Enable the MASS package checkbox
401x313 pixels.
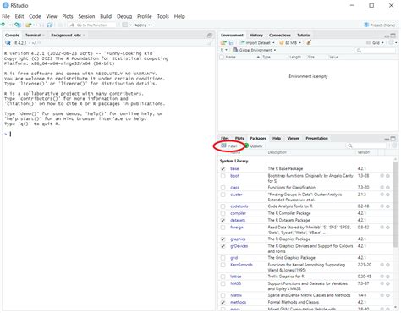pyautogui.click(x=223, y=283)
